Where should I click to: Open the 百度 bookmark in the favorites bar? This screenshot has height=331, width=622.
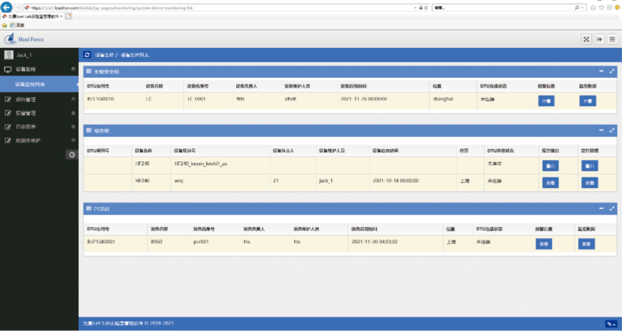17,25
